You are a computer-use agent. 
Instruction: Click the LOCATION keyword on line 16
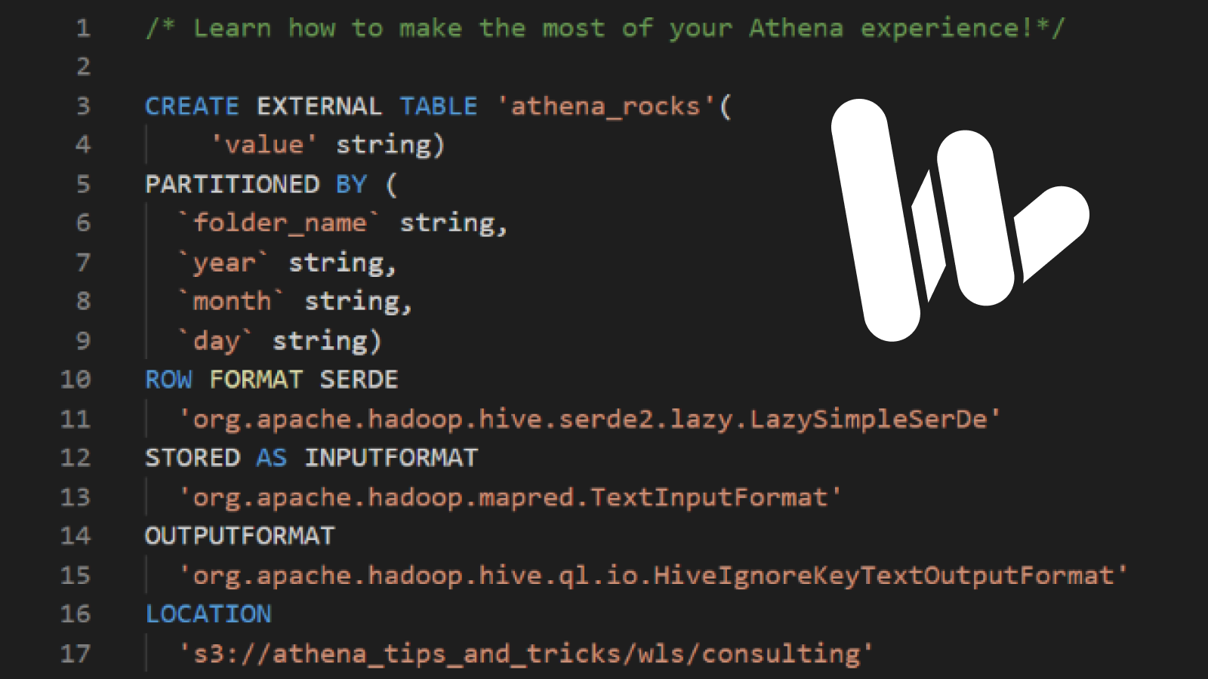point(208,615)
